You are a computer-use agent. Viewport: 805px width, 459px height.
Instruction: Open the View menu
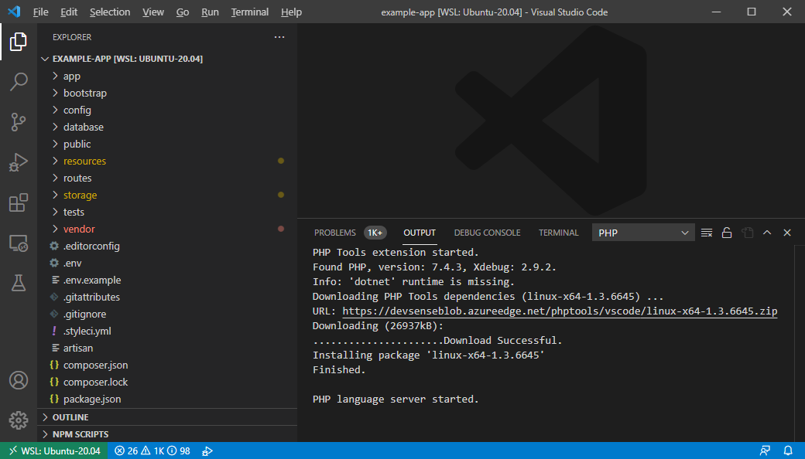[153, 12]
